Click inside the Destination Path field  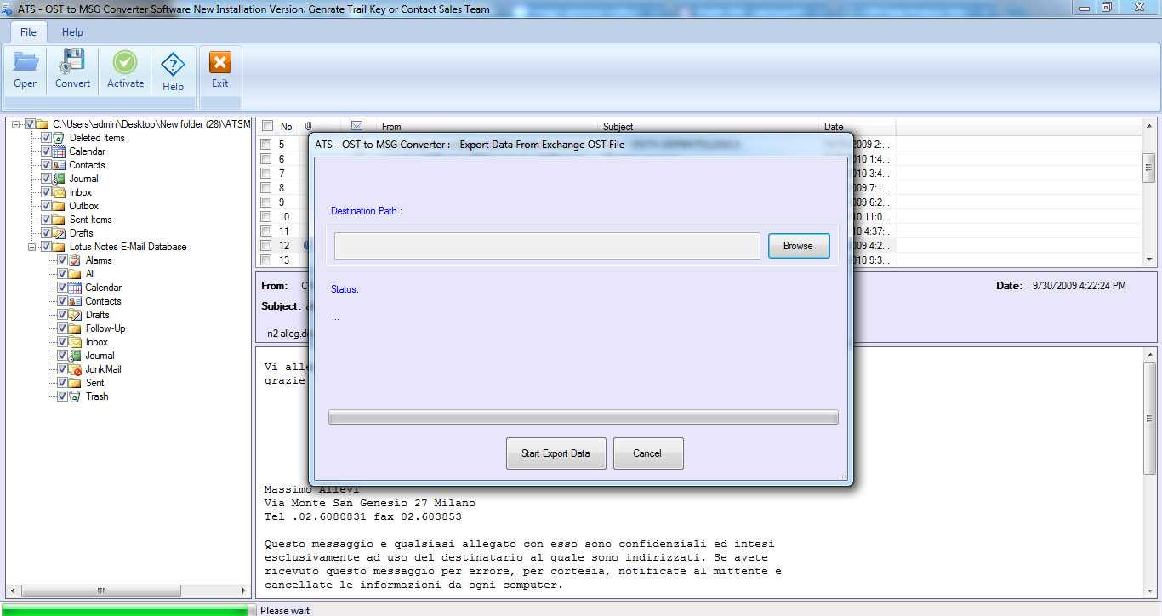click(x=547, y=246)
